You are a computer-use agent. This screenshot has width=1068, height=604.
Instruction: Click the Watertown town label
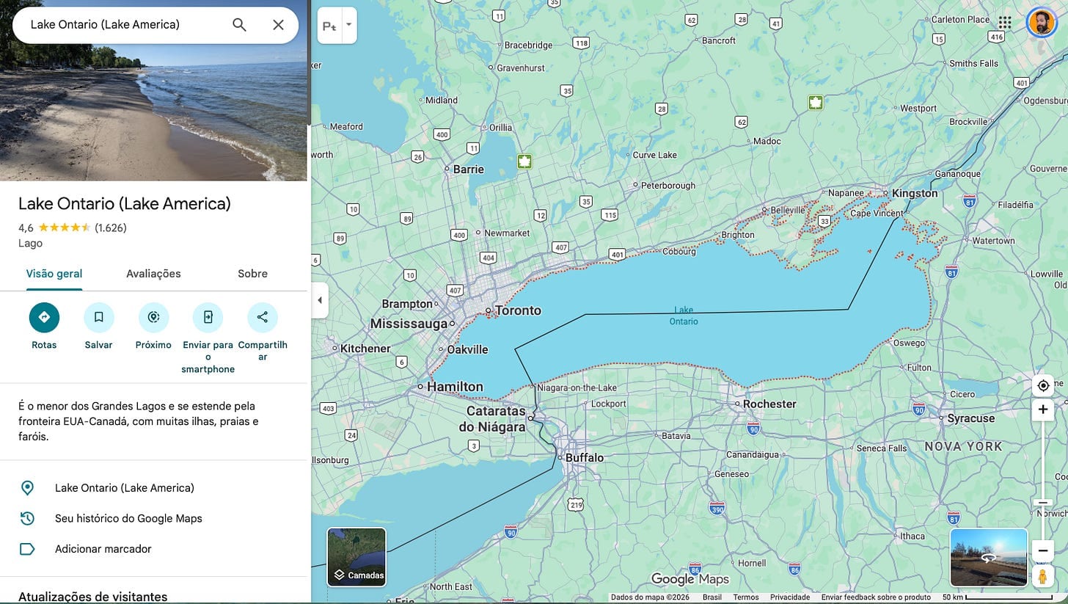click(x=993, y=241)
